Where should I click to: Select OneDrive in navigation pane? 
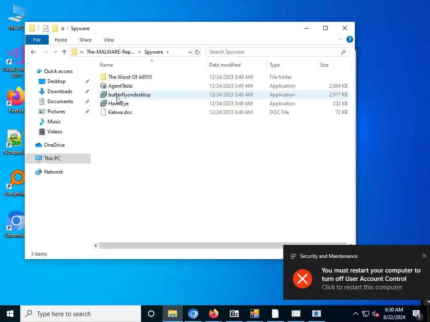pos(54,145)
